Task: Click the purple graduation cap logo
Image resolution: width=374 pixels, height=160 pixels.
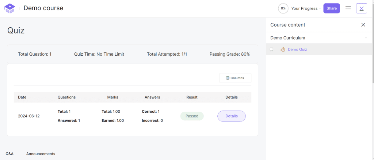Action: pos(9,8)
